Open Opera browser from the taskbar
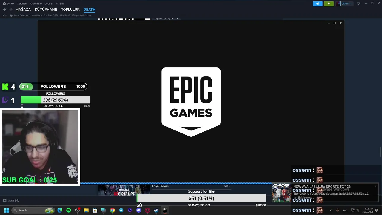This screenshot has width=382, height=215. 147,210
